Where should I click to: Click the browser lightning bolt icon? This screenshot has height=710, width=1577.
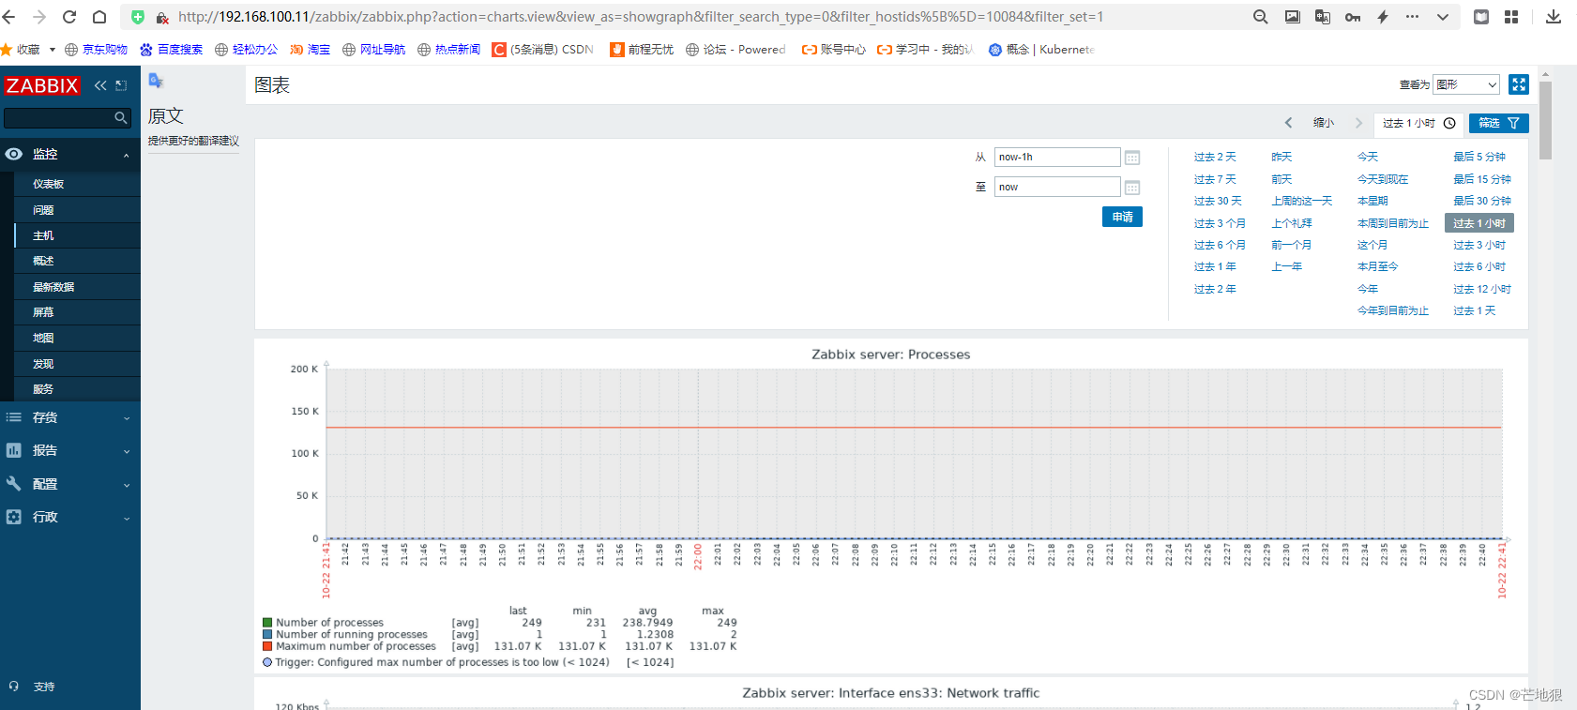coord(1383,17)
